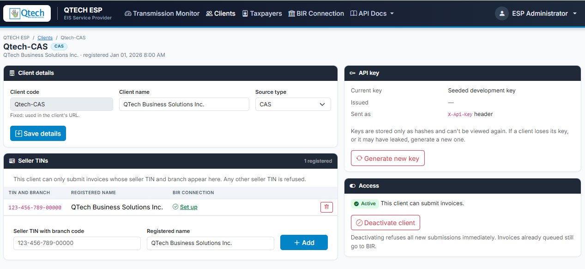Focus the Registered name input field

click(x=211, y=243)
